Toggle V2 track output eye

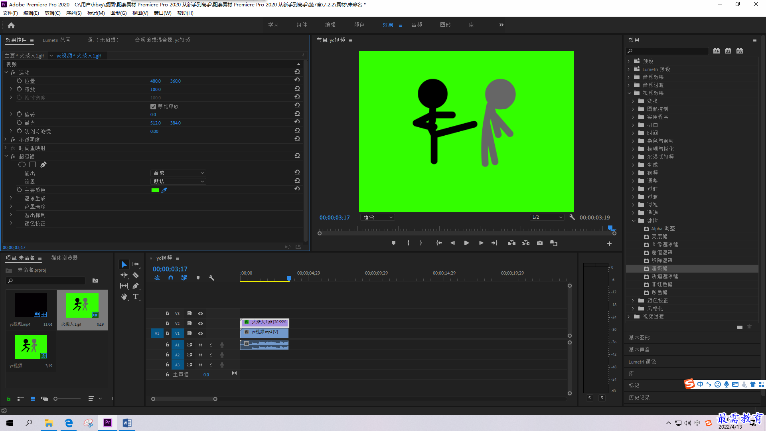pyautogui.click(x=201, y=324)
